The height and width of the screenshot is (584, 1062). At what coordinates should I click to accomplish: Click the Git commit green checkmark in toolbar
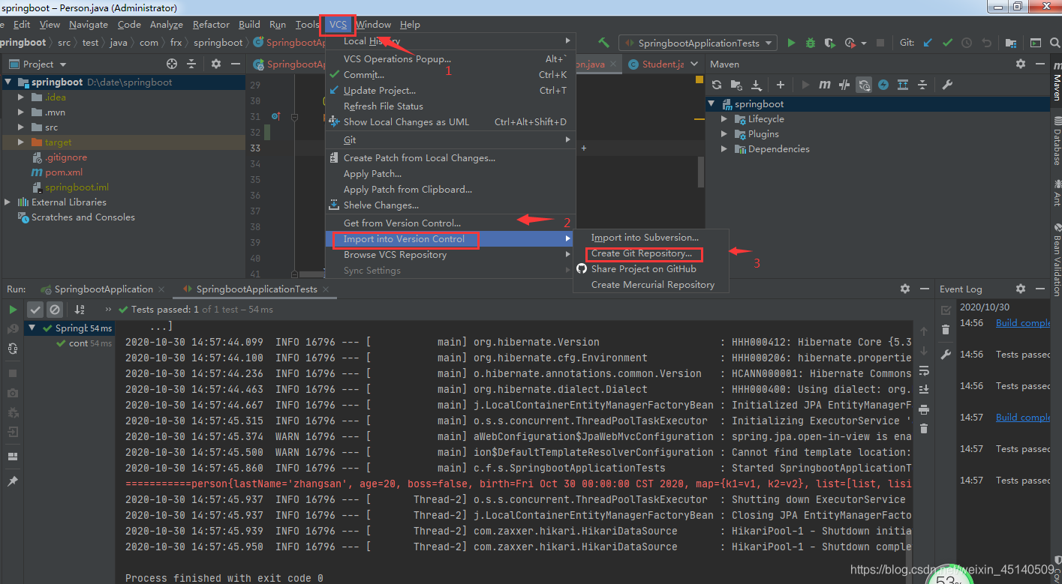(x=948, y=43)
